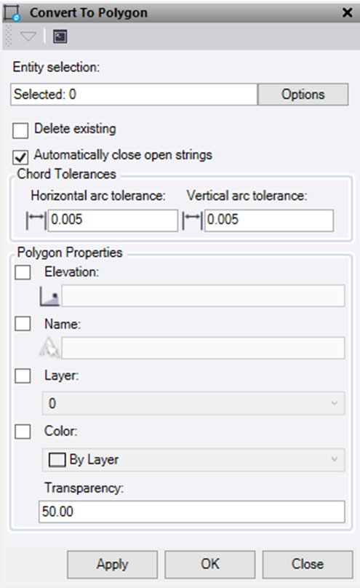Enable the Color checkbox
360x588 pixels.
coord(23,432)
